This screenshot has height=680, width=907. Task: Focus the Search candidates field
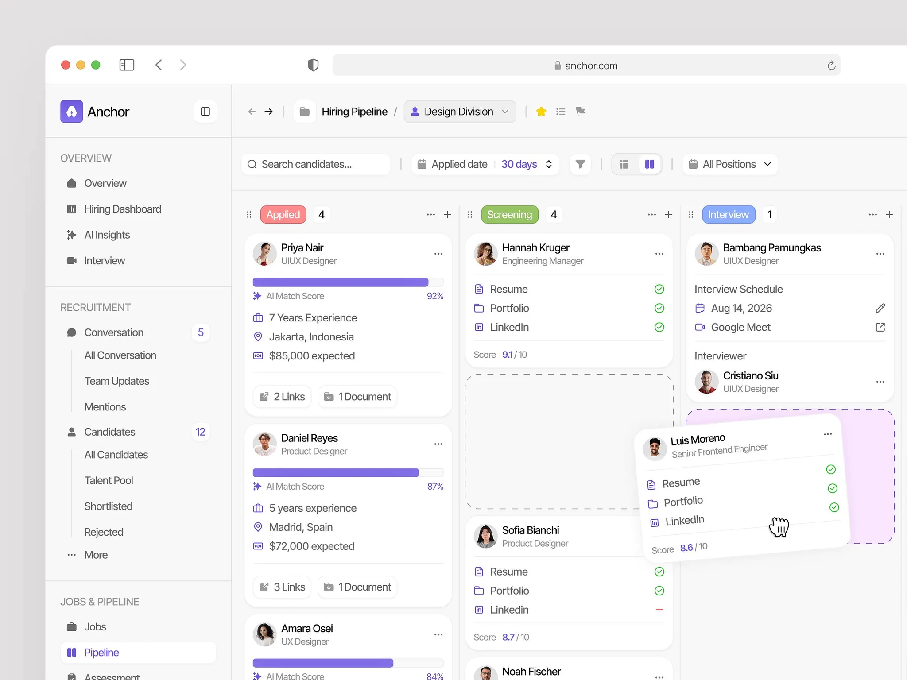[316, 164]
